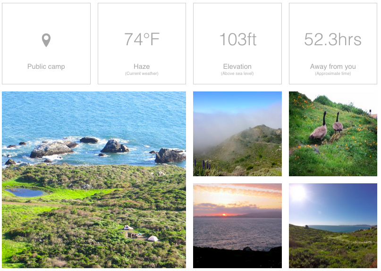Click the 74°F temperature reading
This screenshot has height=271, width=381.
click(142, 39)
